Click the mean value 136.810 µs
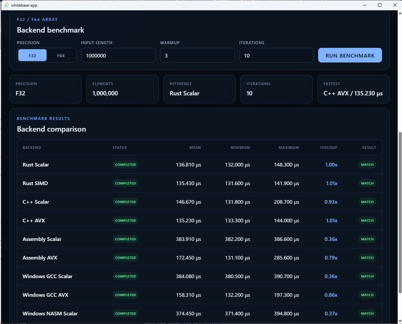This screenshot has width=402, height=324. 189,164
